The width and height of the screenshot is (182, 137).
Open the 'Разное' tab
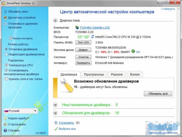pos(117,74)
